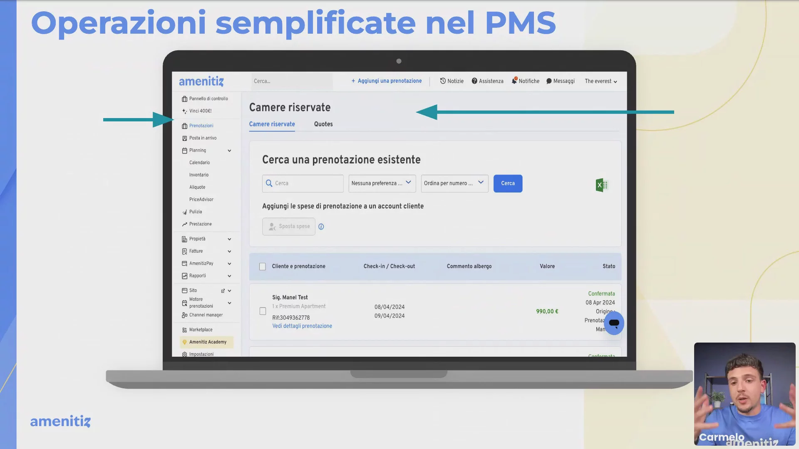The image size is (799, 449).
Task: Click the Posta in arrivo icon
Action: point(184,138)
